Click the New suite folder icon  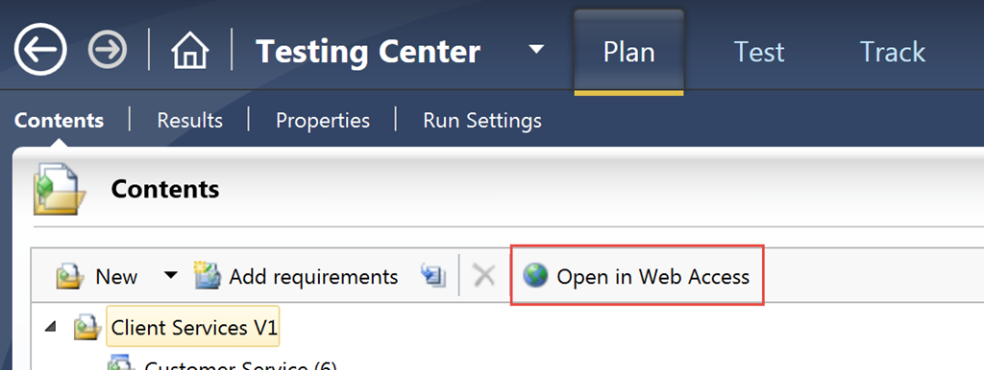(69, 276)
